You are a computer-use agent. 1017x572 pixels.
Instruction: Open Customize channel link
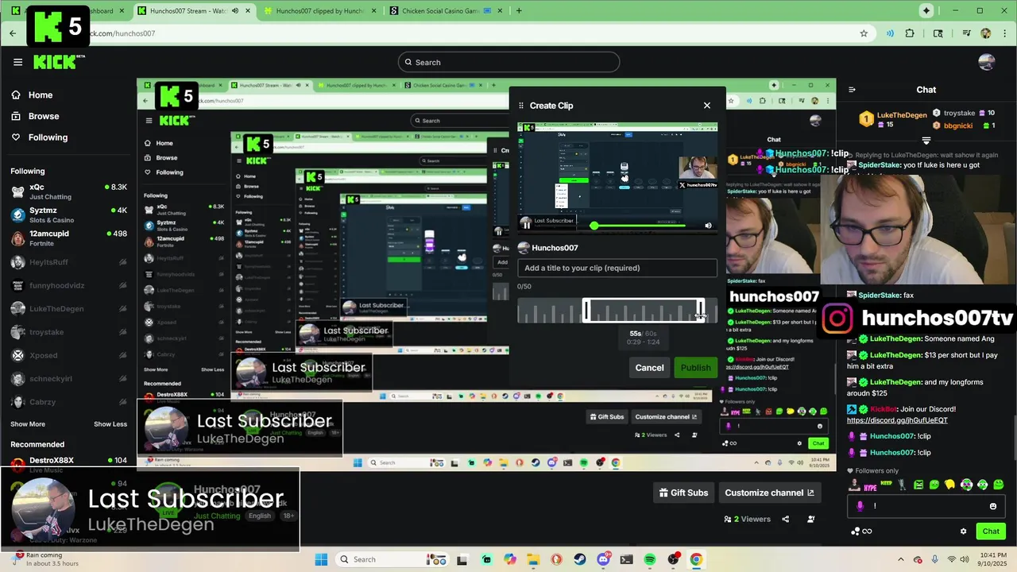point(769,493)
